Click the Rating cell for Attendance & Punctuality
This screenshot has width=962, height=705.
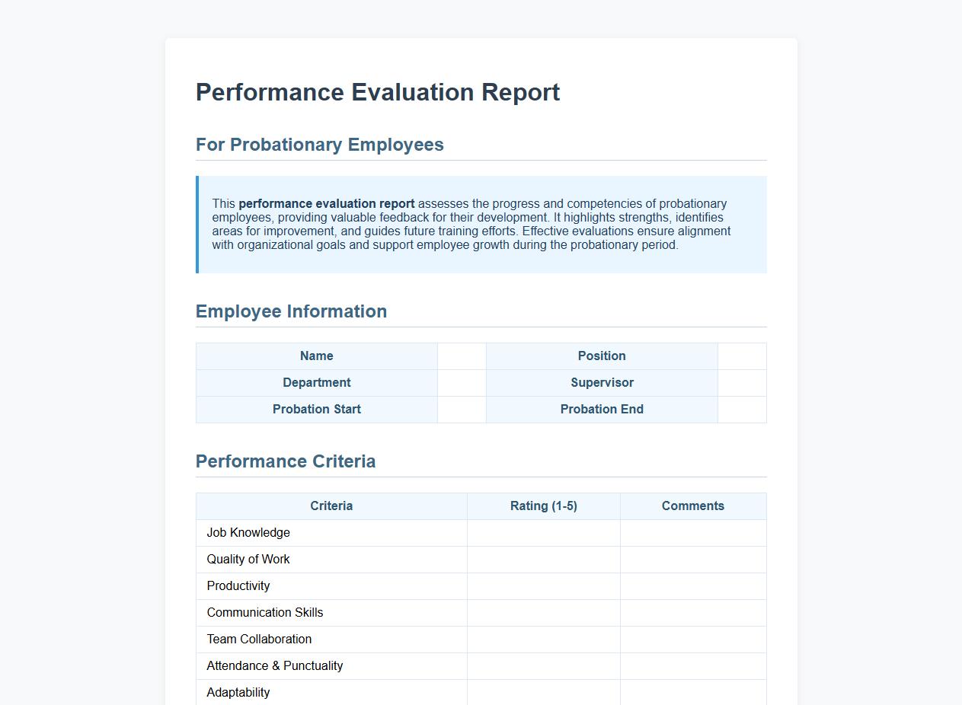click(x=543, y=665)
